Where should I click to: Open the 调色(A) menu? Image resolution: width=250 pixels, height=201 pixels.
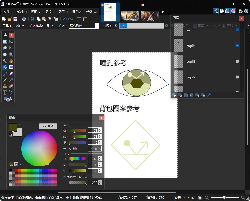click(77, 12)
